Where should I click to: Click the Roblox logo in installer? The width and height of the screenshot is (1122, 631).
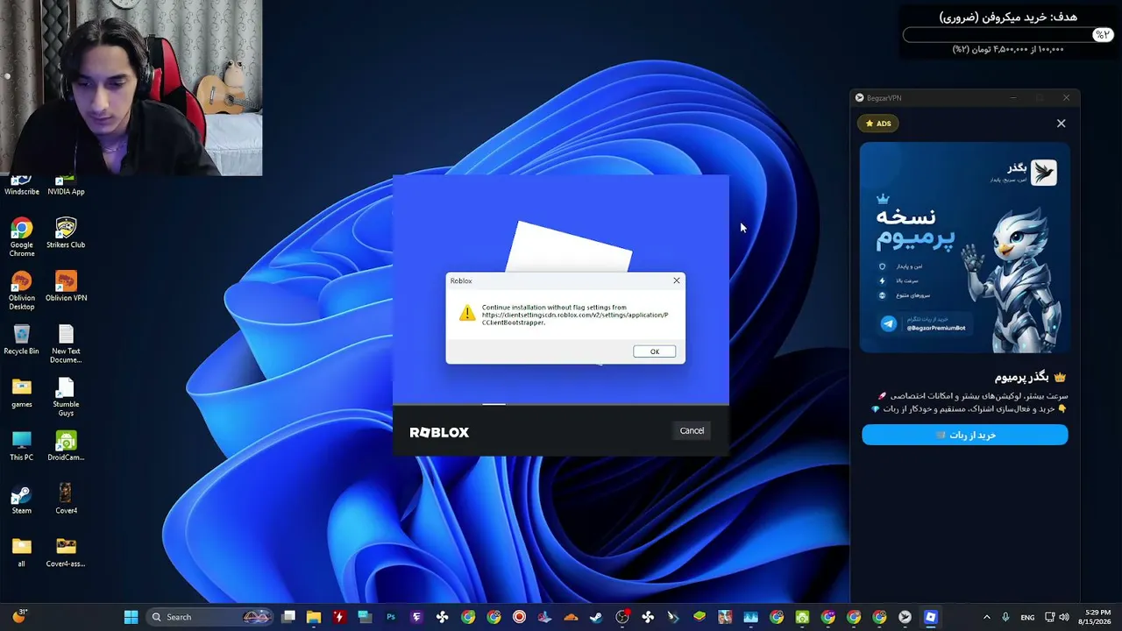pos(439,432)
